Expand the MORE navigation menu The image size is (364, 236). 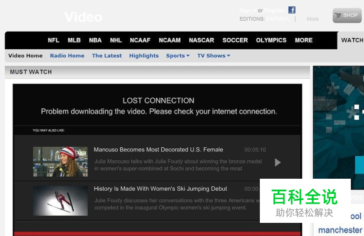point(304,40)
